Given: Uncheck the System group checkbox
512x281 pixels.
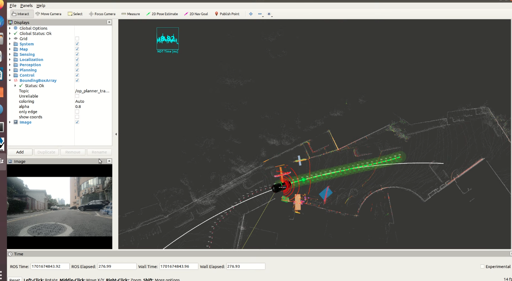Looking at the screenshot, I should coord(77,44).
